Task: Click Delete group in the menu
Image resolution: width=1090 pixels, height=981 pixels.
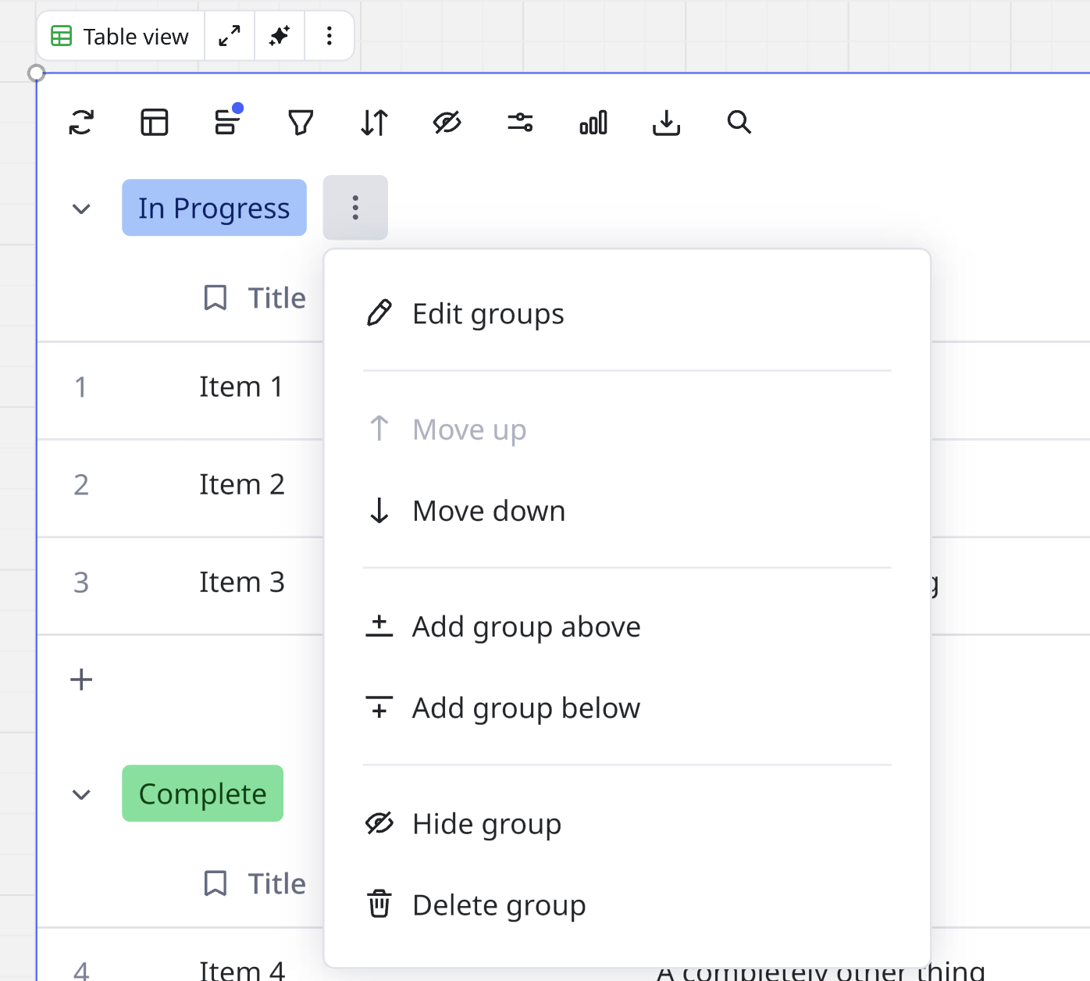Action: pos(498,905)
